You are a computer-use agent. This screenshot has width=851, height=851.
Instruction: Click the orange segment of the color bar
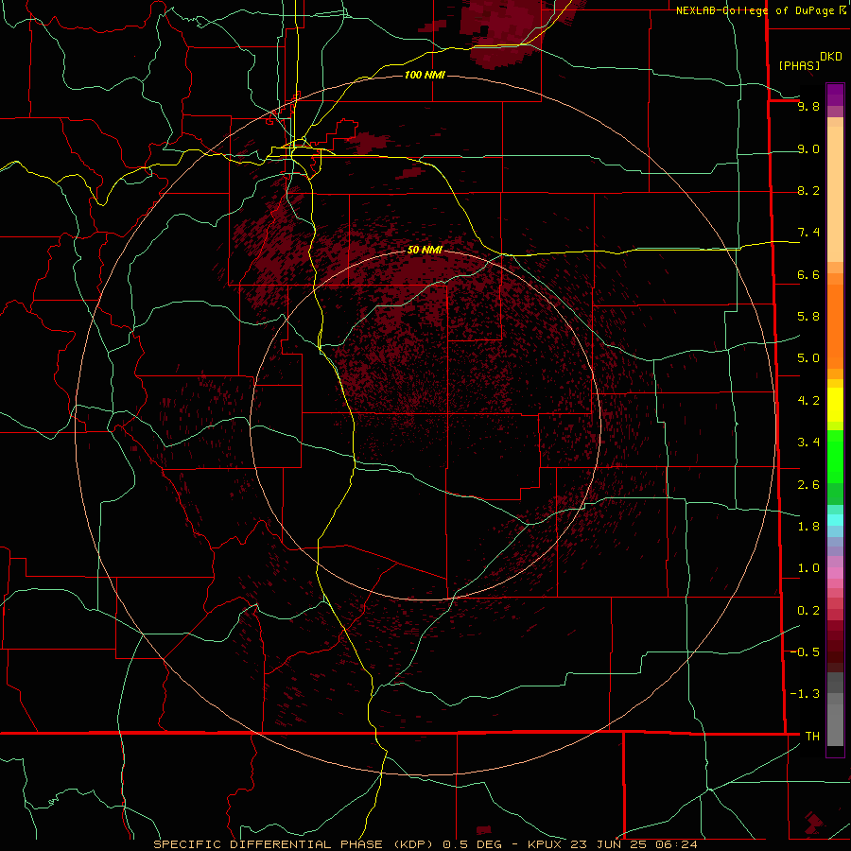(x=835, y=325)
